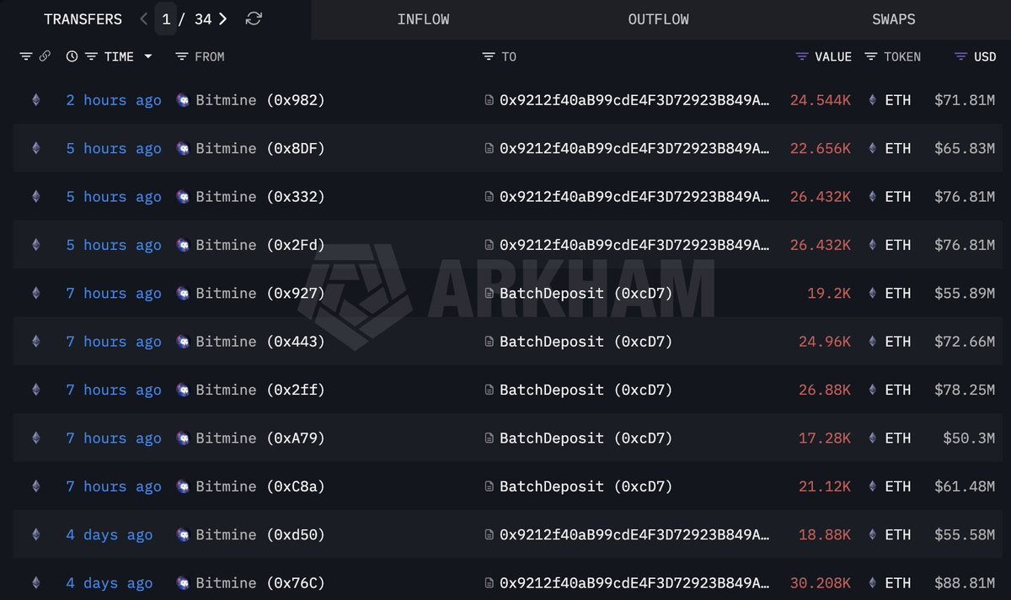Screen dimensions: 1011x600
Task: Click the Bitmine entity avatar on the first row
Action: pyautogui.click(x=183, y=99)
